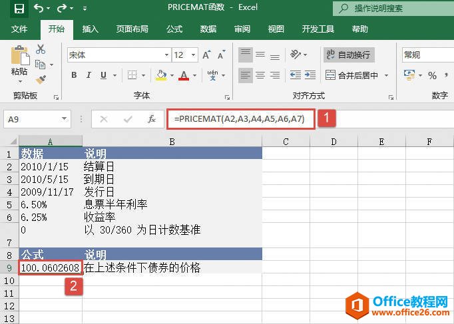Viewport: 454px width, 324px height.
Task: Switch to the 插入 tab
Action: pyautogui.click(x=91, y=29)
